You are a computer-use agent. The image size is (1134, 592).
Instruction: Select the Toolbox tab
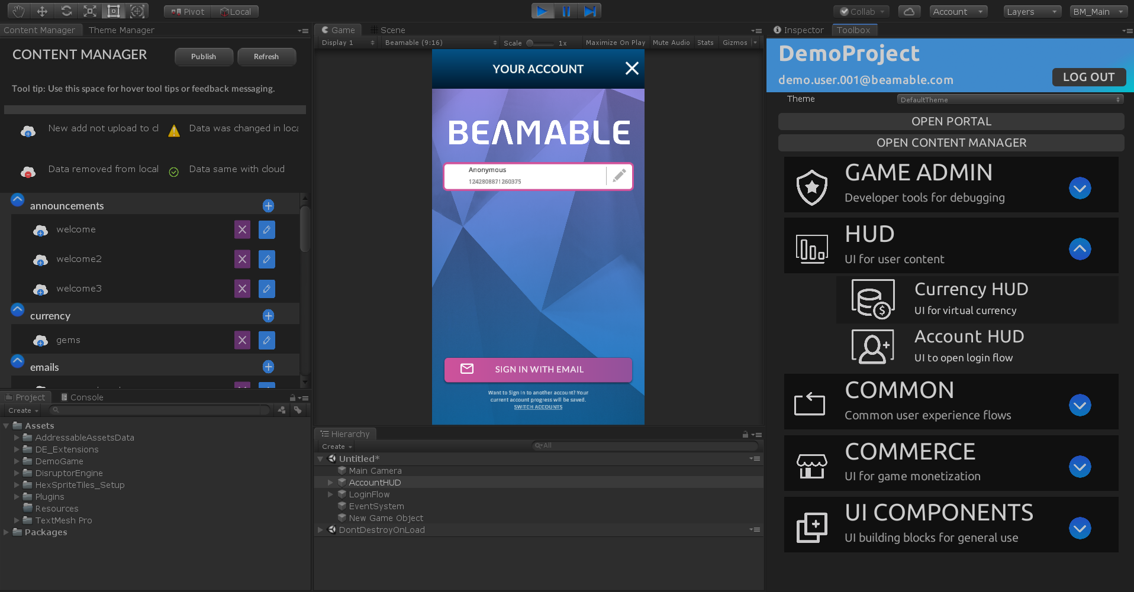[x=853, y=30]
